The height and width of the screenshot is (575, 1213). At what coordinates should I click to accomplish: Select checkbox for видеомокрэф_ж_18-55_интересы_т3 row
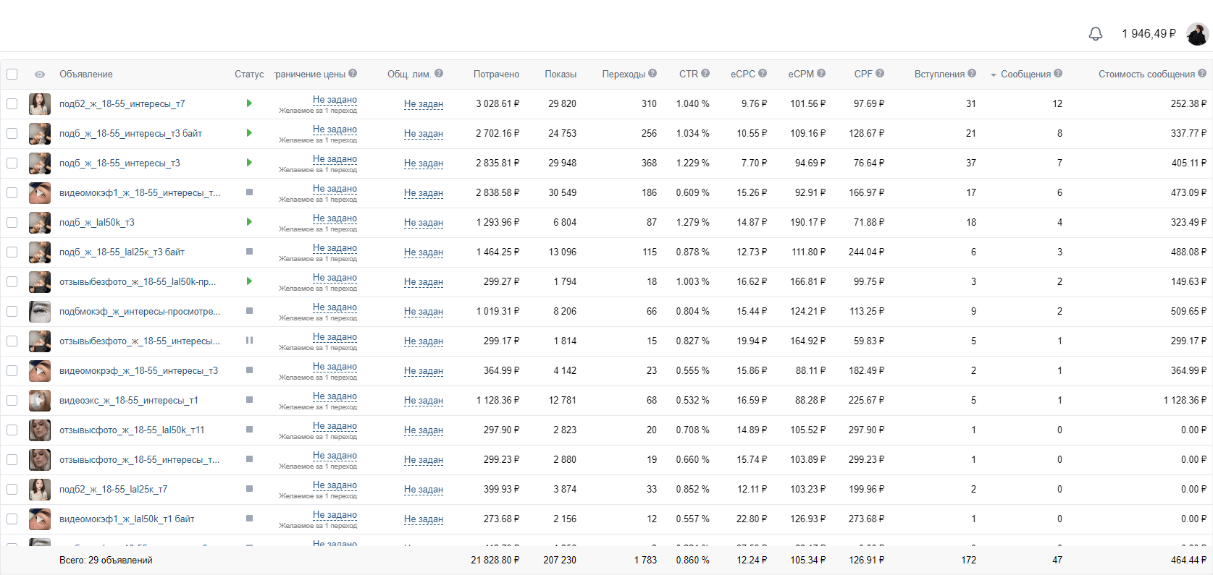click(x=12, y=370)
